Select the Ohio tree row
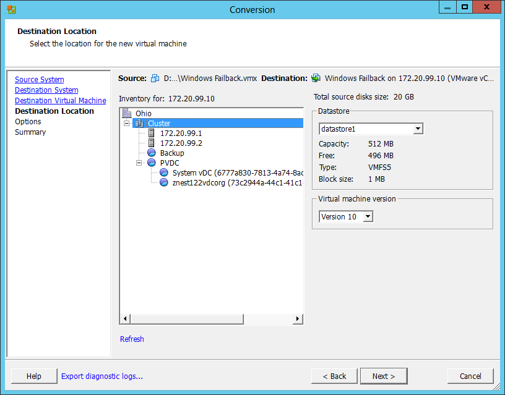The width and height of the screenshot is (505, 395). tap(144, 114)
